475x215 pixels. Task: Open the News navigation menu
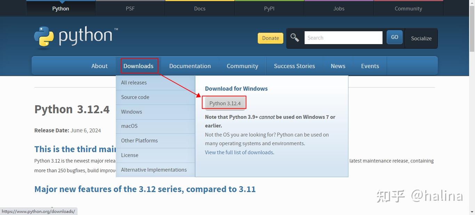coord(338,66)
